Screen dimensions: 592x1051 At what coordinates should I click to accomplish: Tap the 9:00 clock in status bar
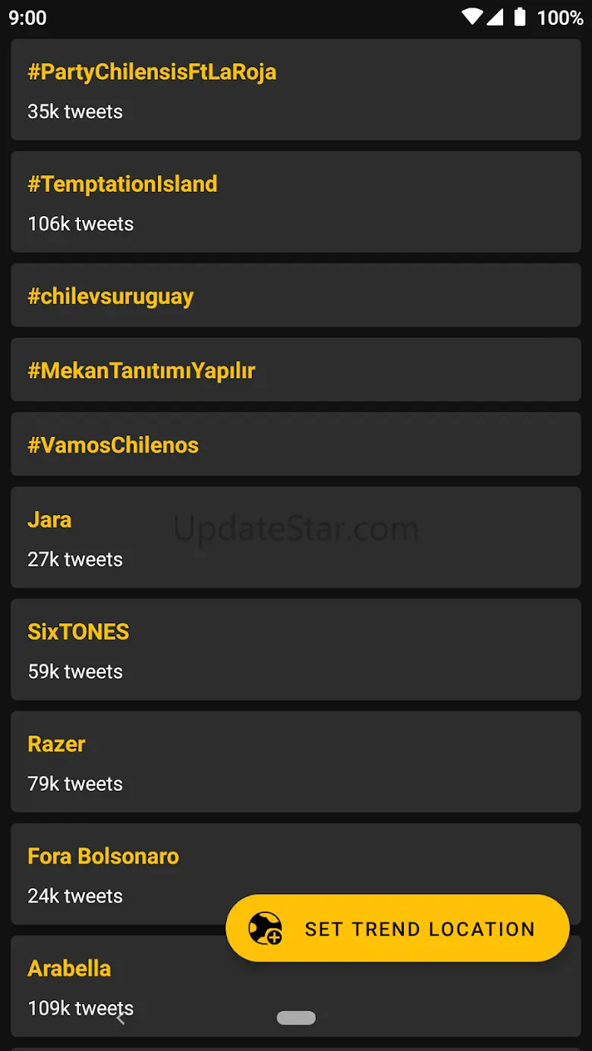pyautogui.click(x=27, y=17)
